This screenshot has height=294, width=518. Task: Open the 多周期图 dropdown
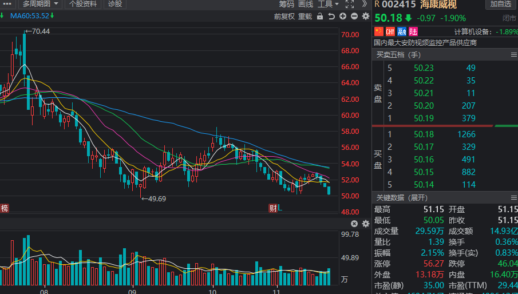click(x=39, y=4)
